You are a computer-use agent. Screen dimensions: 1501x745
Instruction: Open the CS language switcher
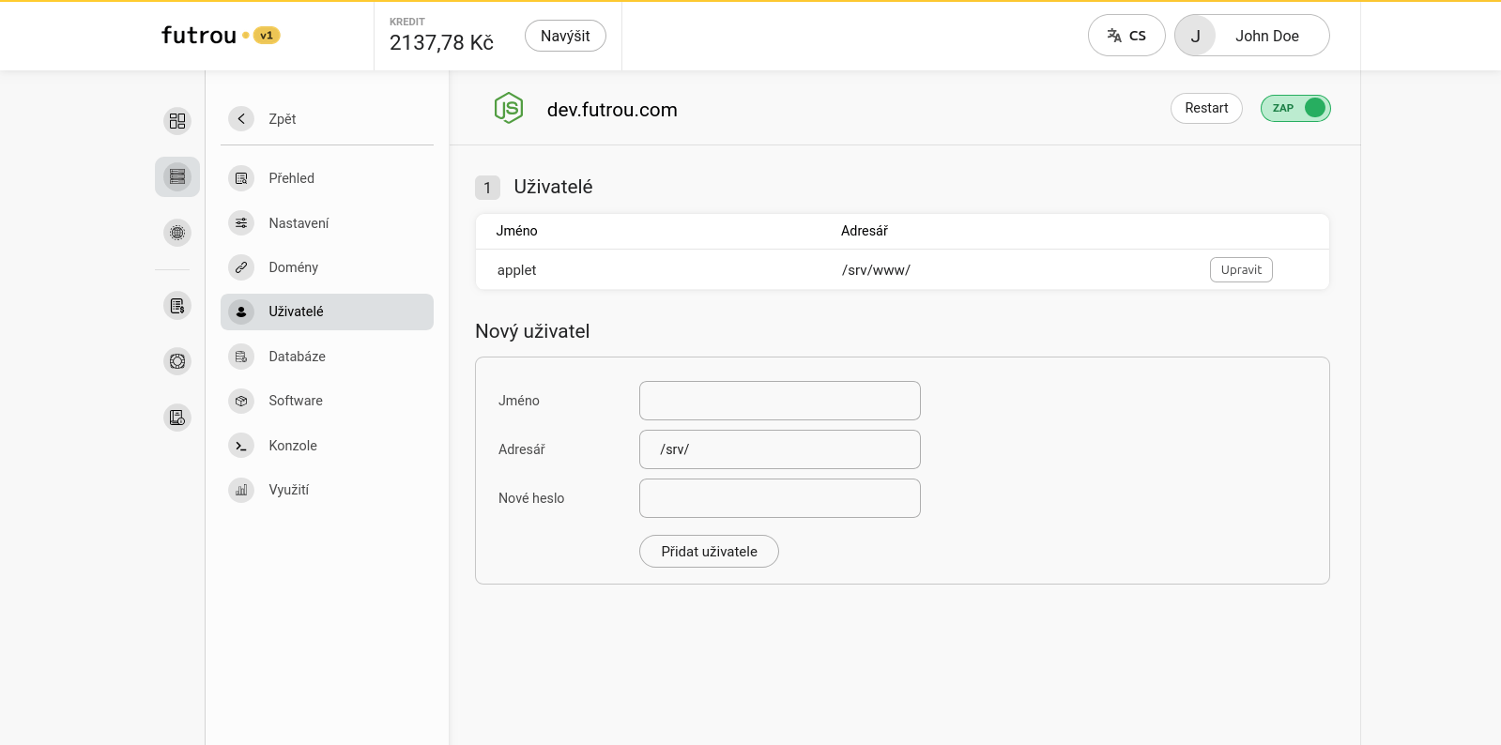tap(1126, 36)
